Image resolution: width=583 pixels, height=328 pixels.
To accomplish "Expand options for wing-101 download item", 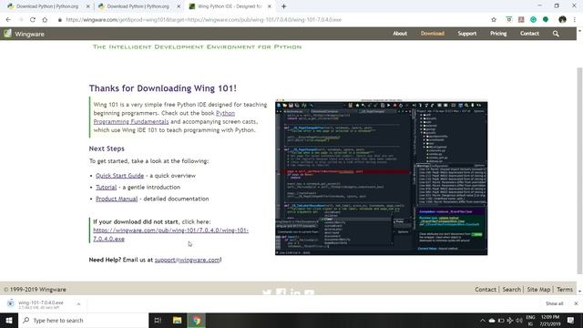I will 78,303.
